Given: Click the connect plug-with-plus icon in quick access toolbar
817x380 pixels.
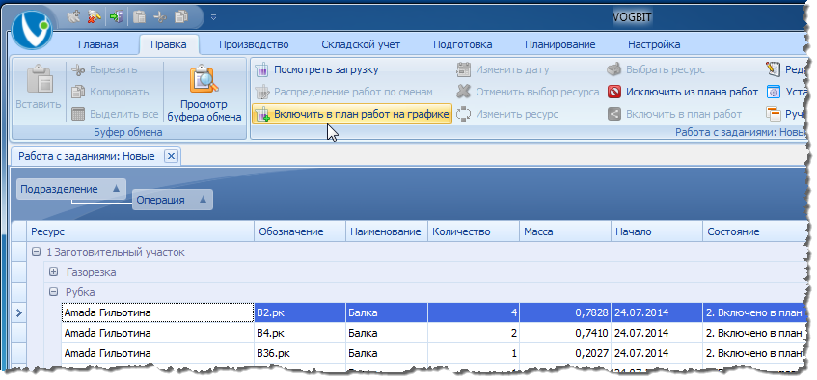Looking at the screenshot, I should pos(74,16).
